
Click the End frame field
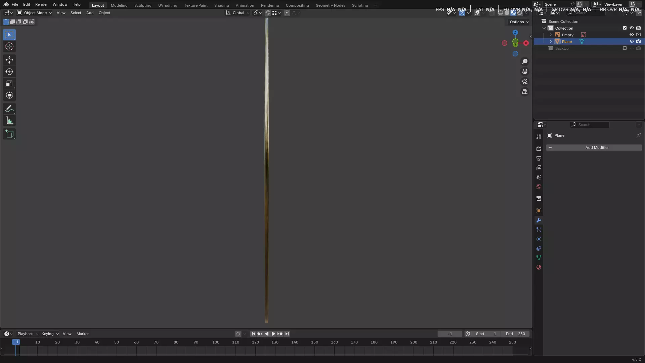tap(515, 334)
